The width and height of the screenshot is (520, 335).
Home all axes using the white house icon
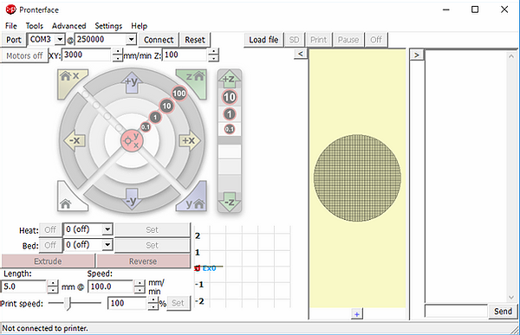(68, 200)
